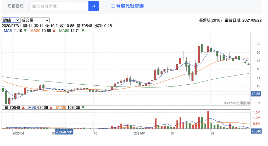Click the 10.85 price tag on the axis
268x146 pixels.
[x=256, y=94]
